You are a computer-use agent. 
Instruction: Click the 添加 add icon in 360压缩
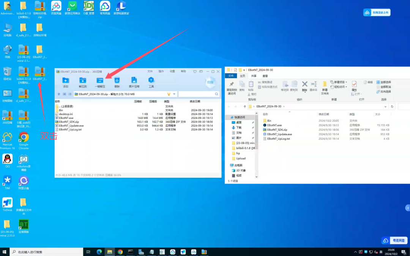click(66, 81)
